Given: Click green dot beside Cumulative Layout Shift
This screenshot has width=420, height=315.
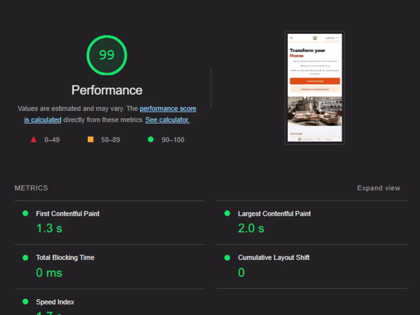Looking at the screenshot, I should point(227,257).
